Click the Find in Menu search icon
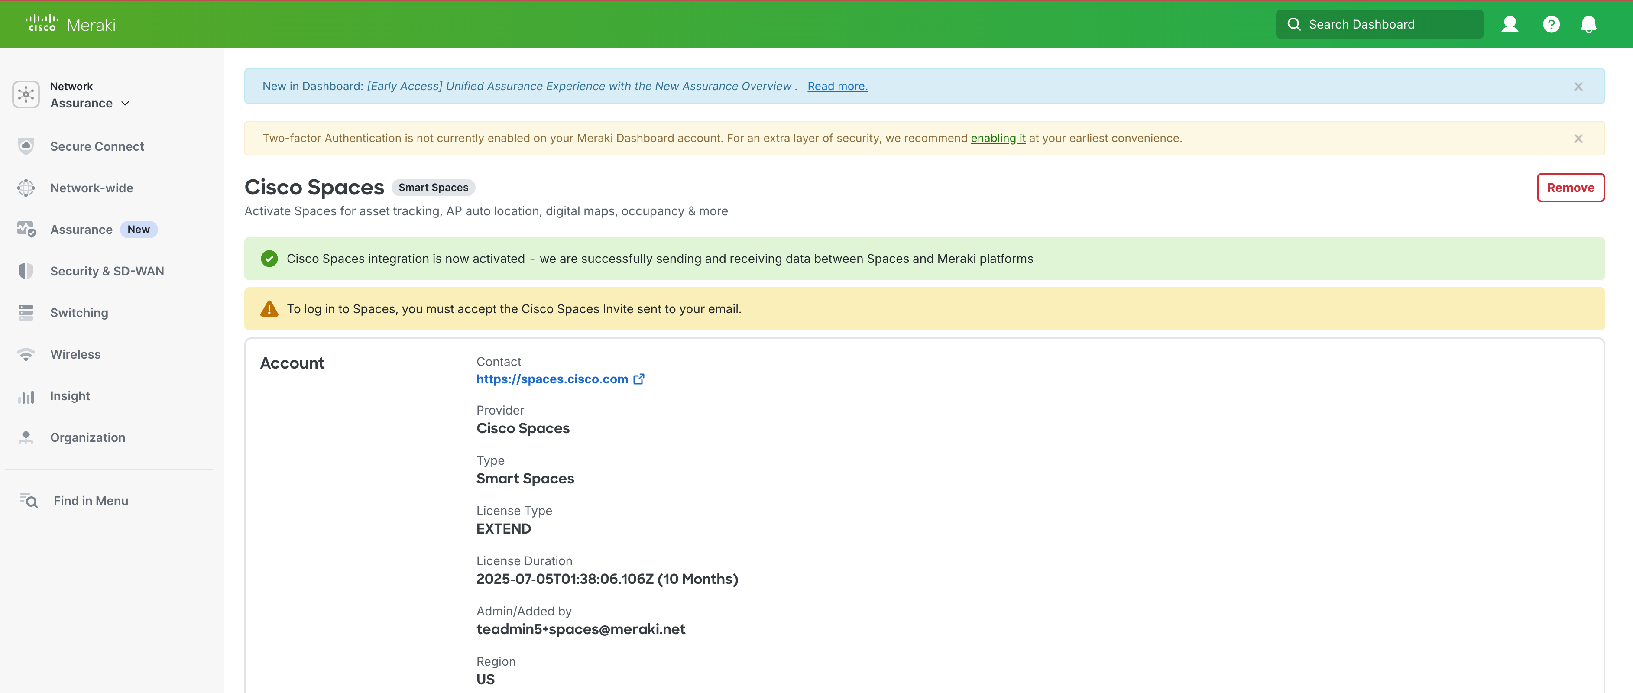The image size is (1633, 693). pyautogui.click(x=29, y=500)
